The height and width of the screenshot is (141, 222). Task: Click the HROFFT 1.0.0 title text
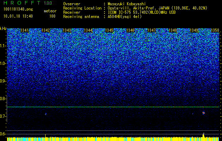28,3
